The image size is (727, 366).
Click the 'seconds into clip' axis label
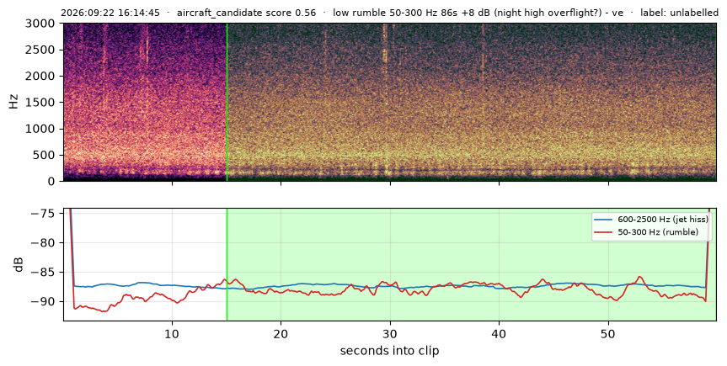pyautogui.click(x=389, y=351)
